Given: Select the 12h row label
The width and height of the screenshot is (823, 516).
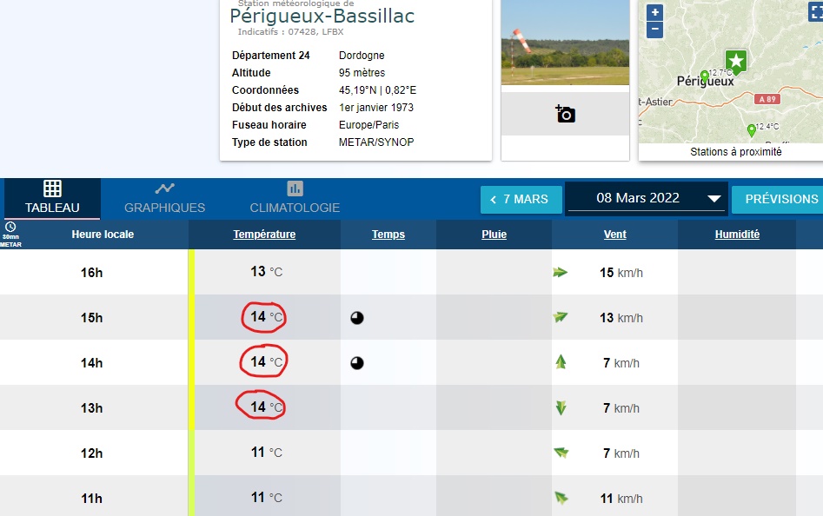Looking at the screenshot, I should (x=92, y=453).
